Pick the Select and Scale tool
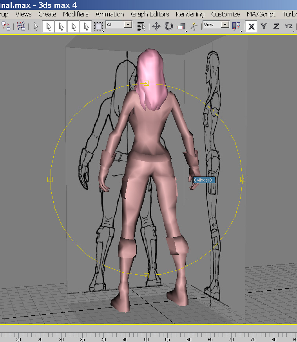 coord(181,26)
